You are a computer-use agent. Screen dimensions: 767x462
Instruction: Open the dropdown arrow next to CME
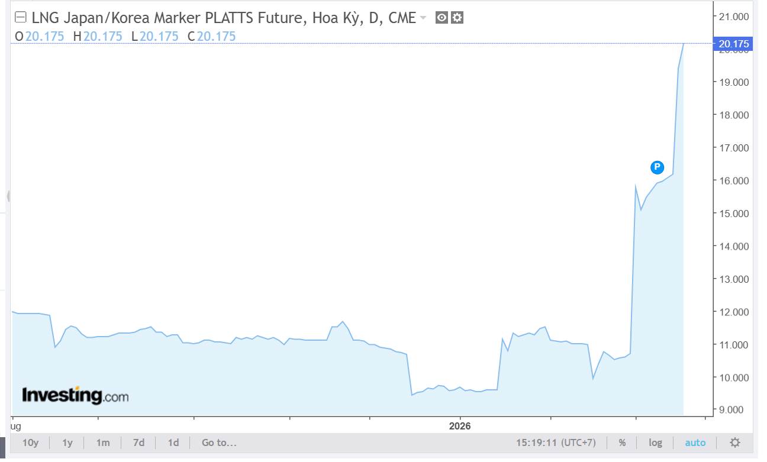(x=423, y=18)
